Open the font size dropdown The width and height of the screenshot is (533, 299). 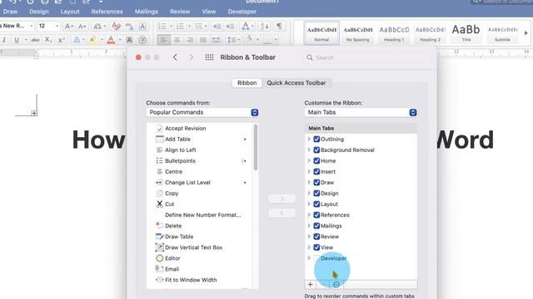point(57,26)
